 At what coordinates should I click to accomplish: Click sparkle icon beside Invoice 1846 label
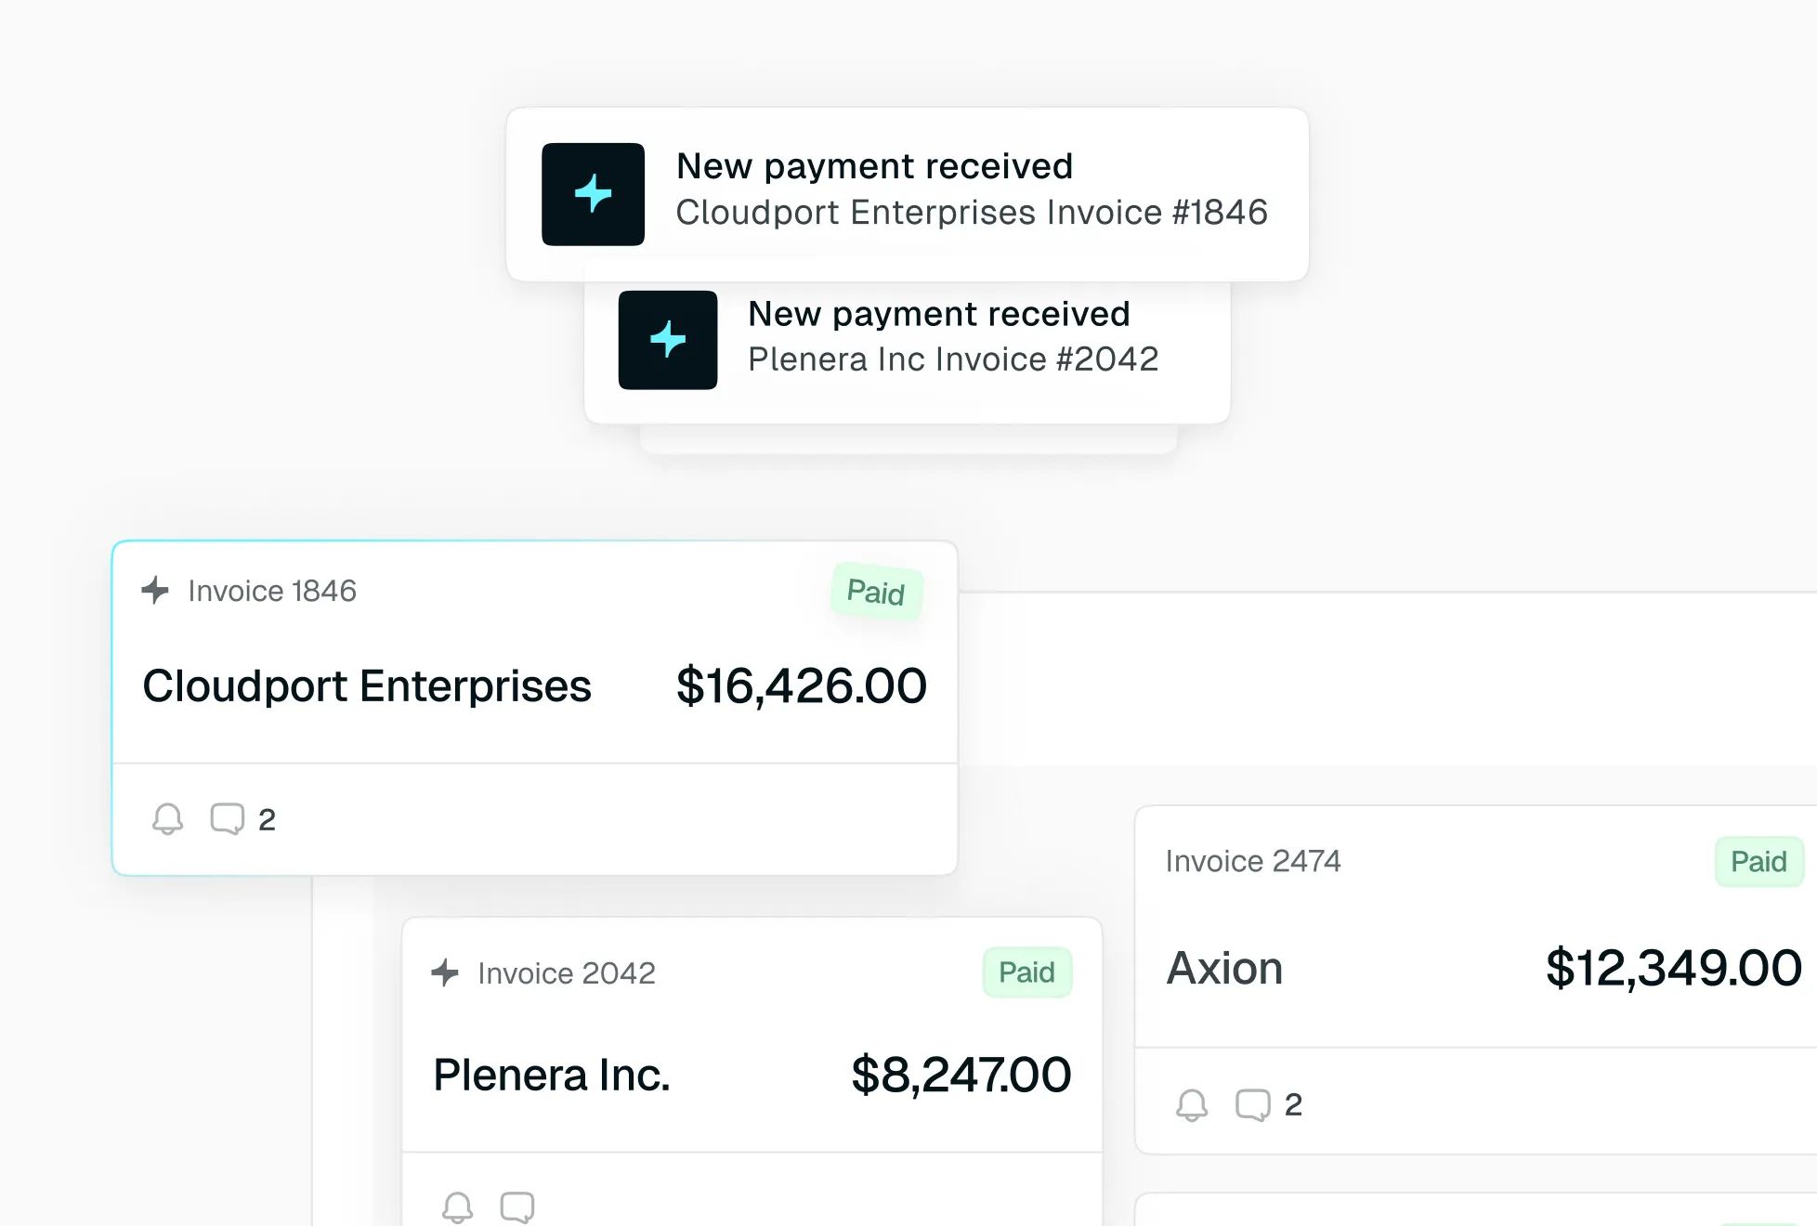tap(155, 590)
